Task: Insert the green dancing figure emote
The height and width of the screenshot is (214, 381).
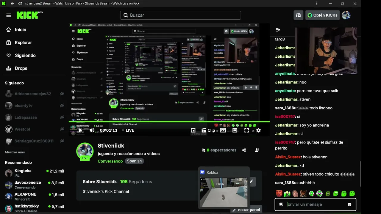Action: (287, 193)
